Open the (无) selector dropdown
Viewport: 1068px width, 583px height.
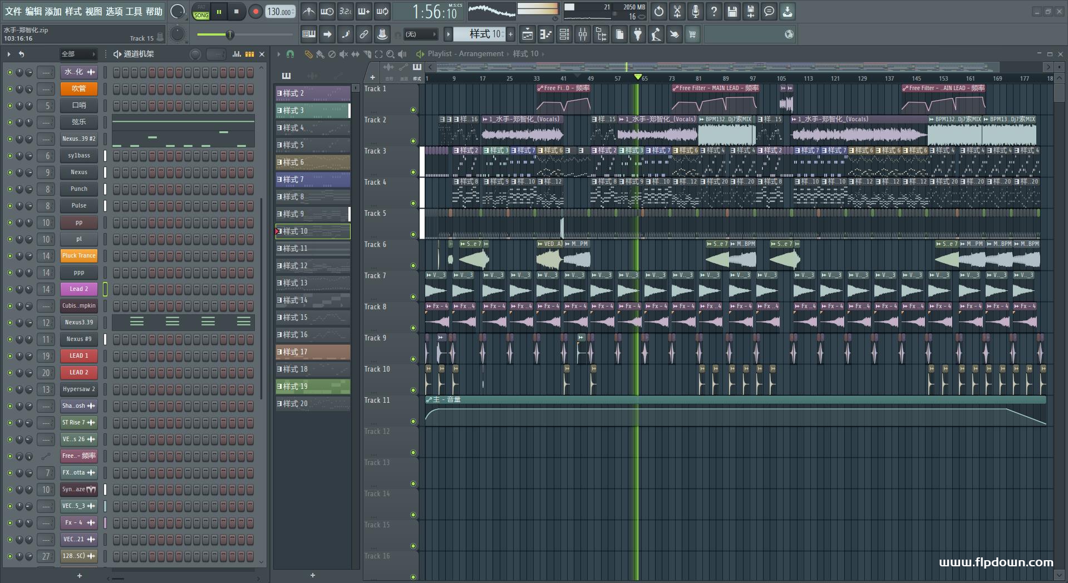(420, 34)
